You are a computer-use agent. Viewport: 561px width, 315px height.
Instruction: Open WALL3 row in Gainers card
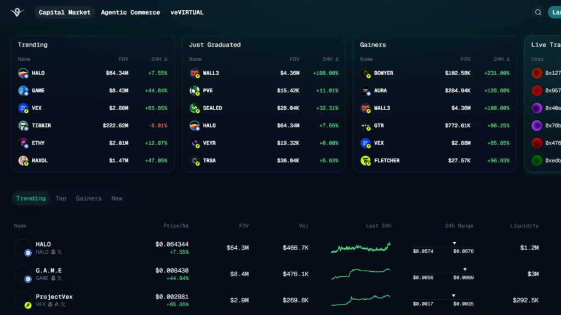point(434,108)
